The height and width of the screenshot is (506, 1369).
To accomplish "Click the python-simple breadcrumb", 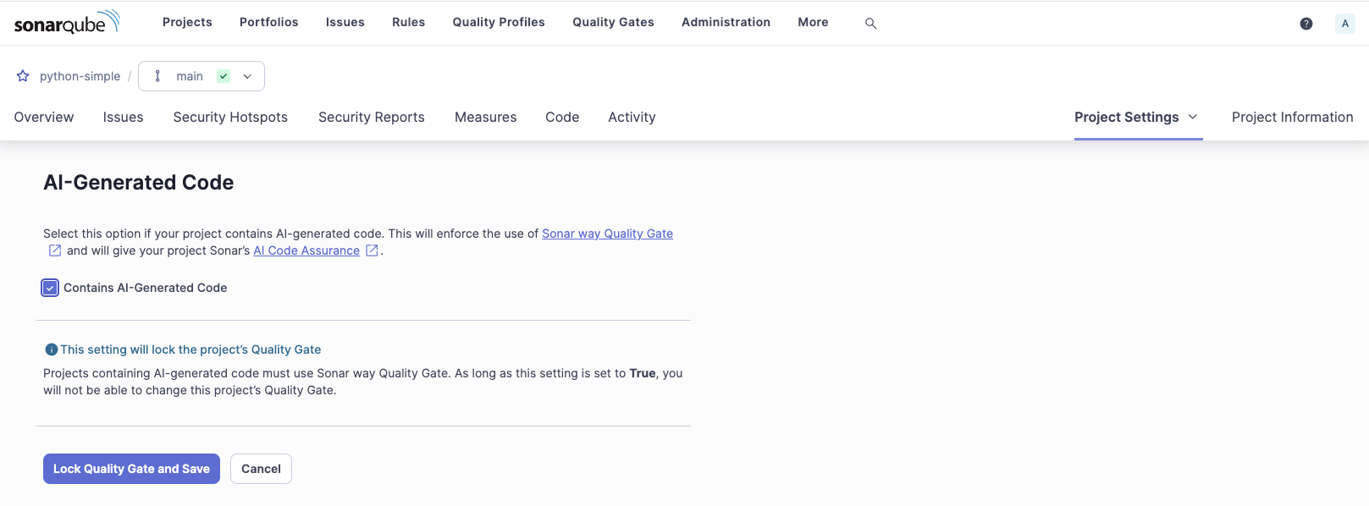I will pos(80,76).
